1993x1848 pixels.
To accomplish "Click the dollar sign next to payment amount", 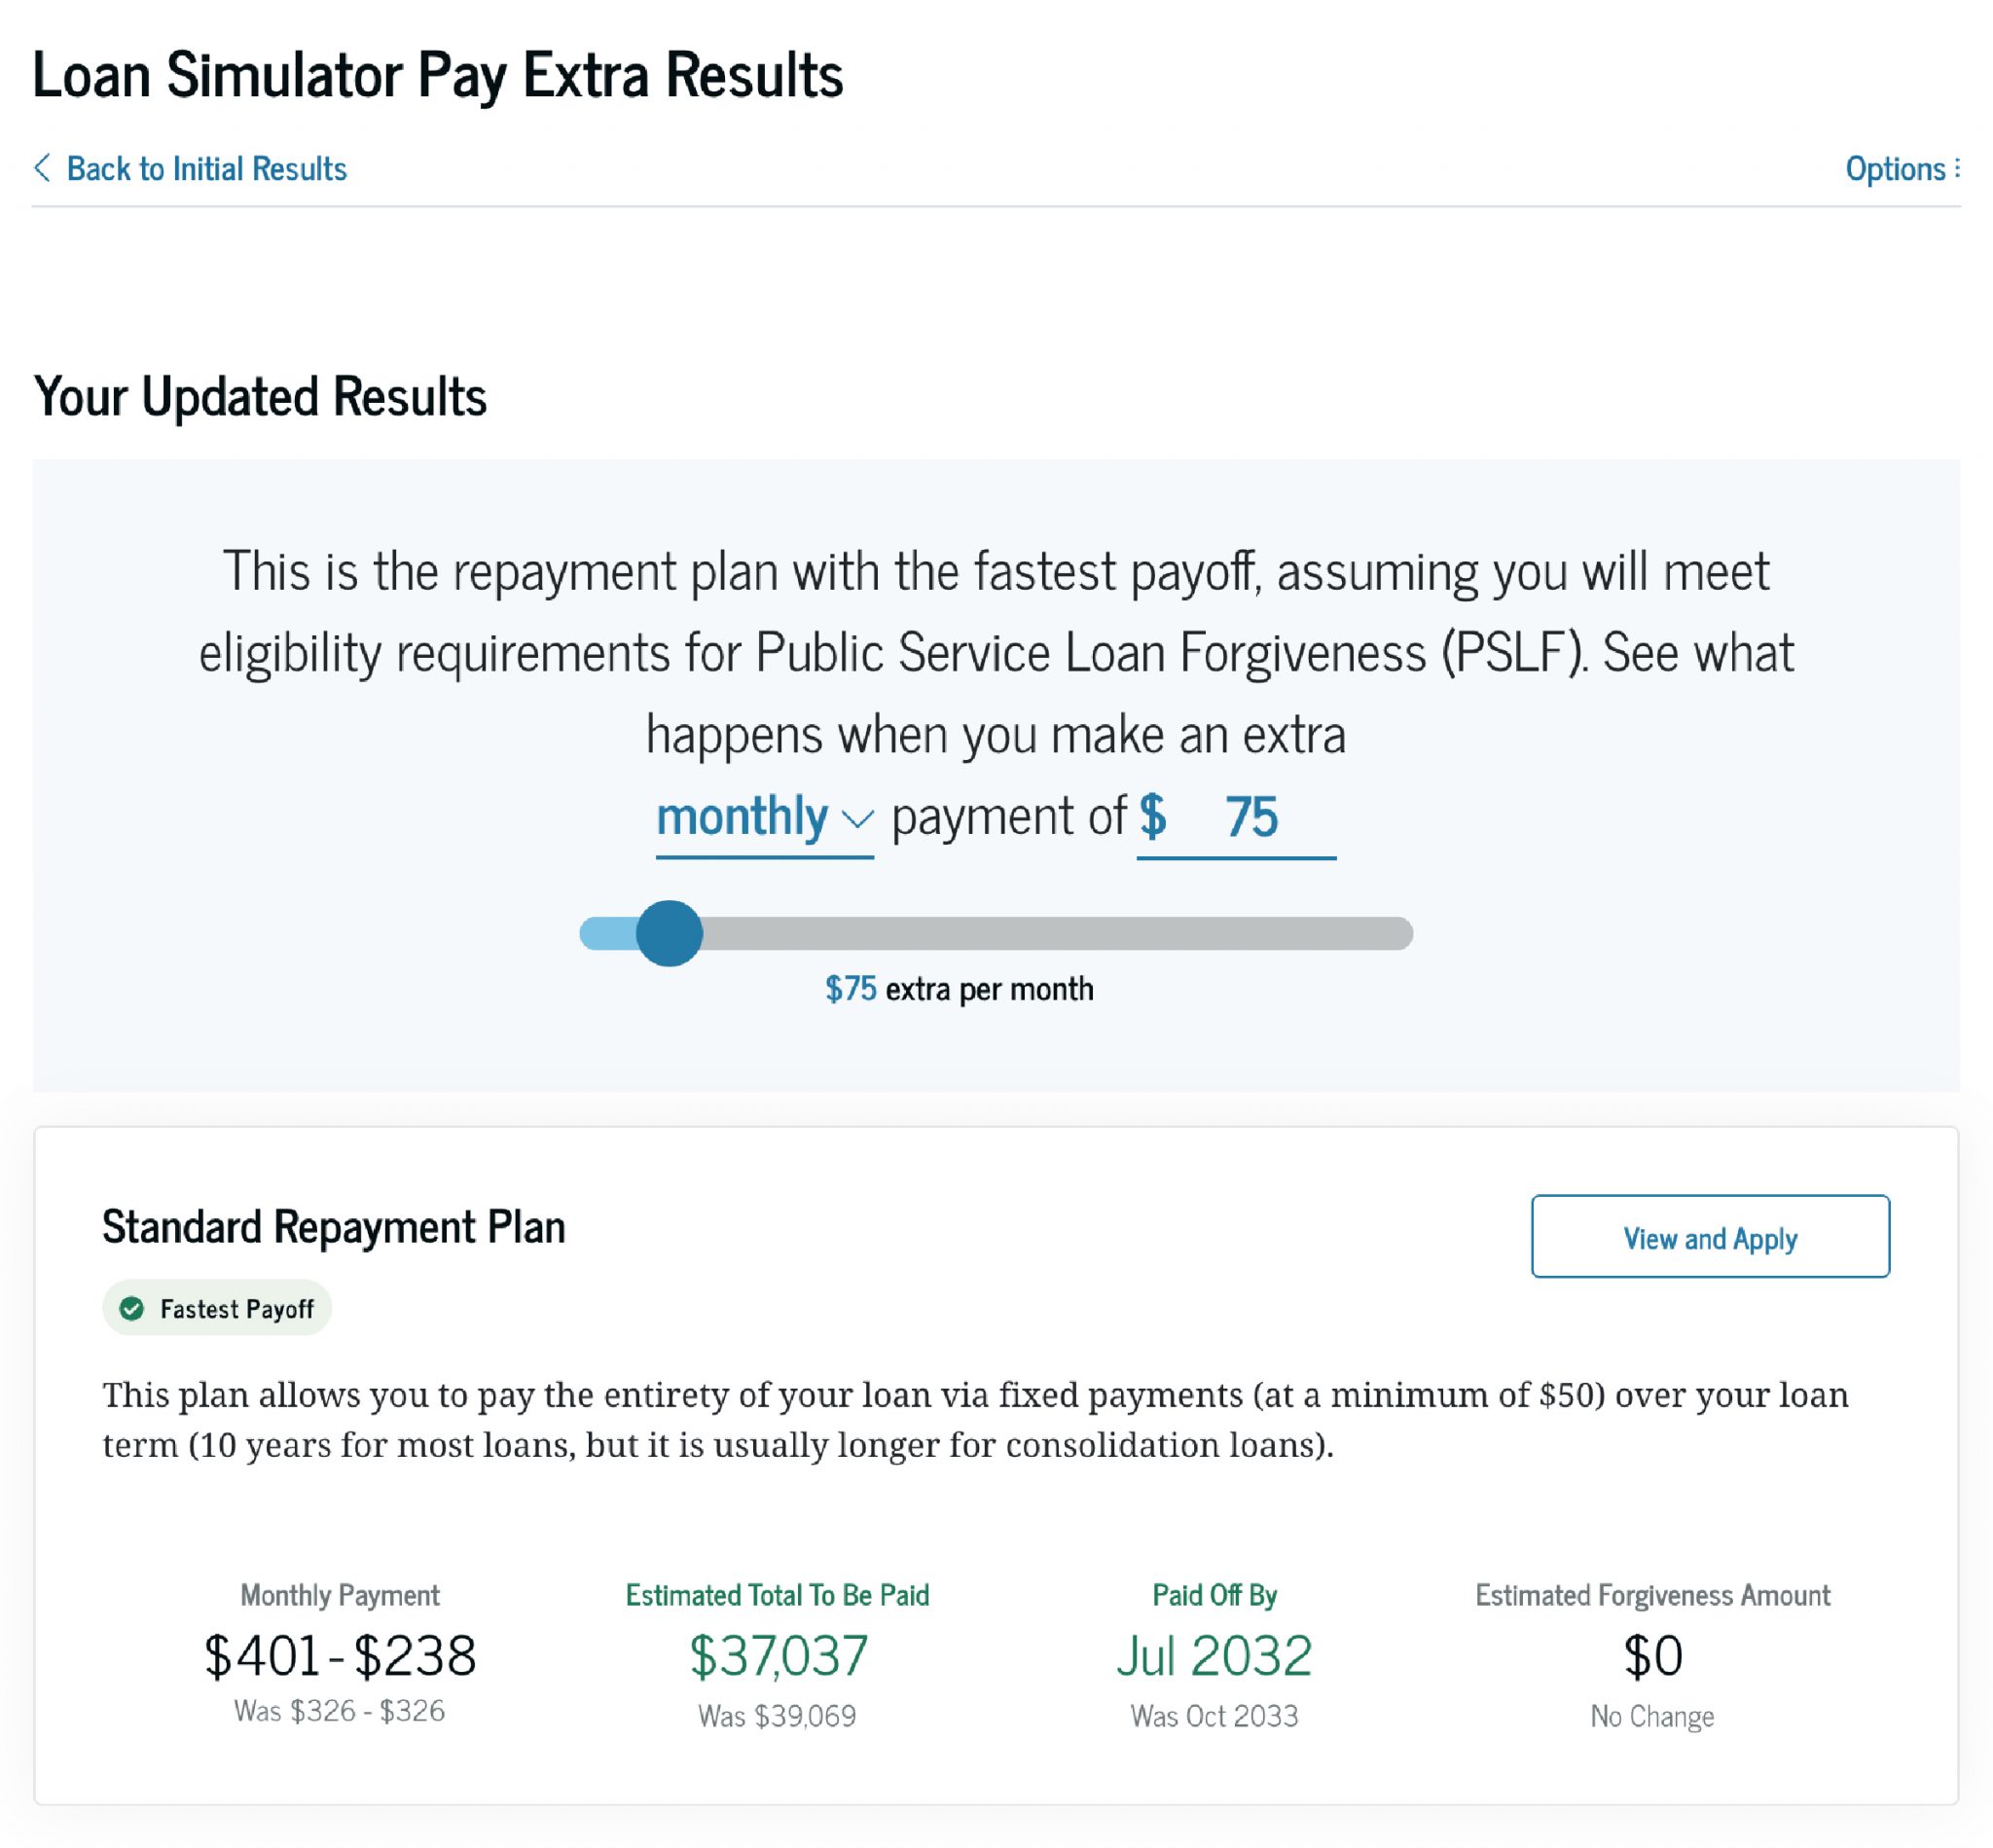I will 1155,816.
